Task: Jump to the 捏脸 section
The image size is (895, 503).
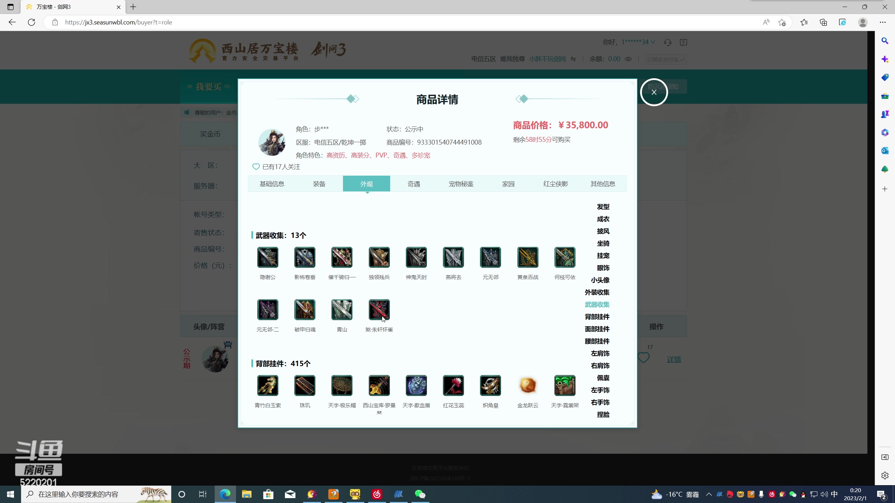Action: click(603, 415)
